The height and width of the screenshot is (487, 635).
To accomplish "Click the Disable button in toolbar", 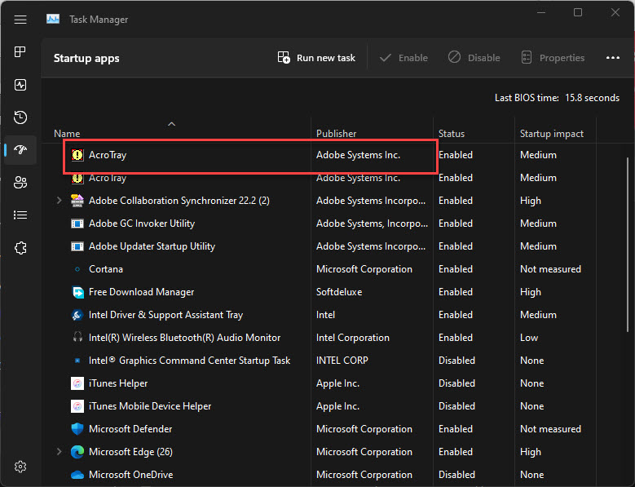I will coord(474,58).
